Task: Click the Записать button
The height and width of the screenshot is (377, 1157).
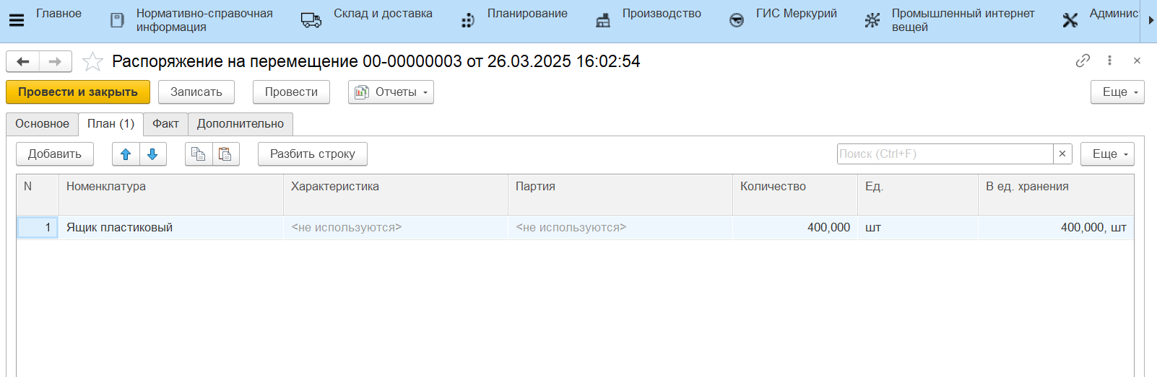Action: click(x=196, y=92)
